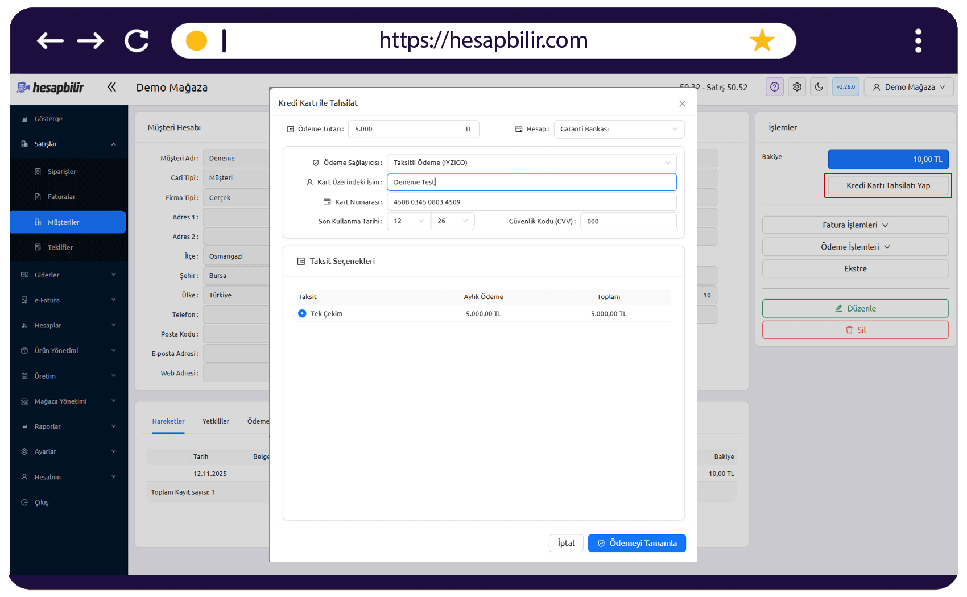Expand the Giderler sidebar menu
Screen dimensions: 967x597
[68, 275]
